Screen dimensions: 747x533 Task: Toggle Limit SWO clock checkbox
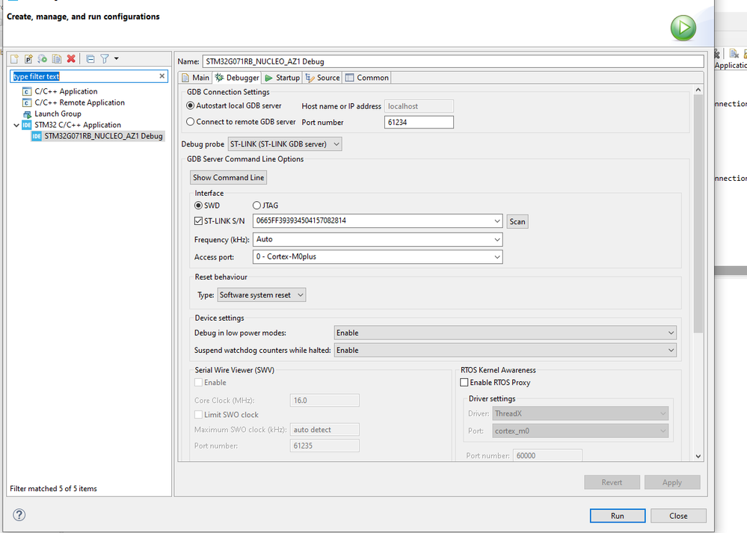[x=199, y=415]
